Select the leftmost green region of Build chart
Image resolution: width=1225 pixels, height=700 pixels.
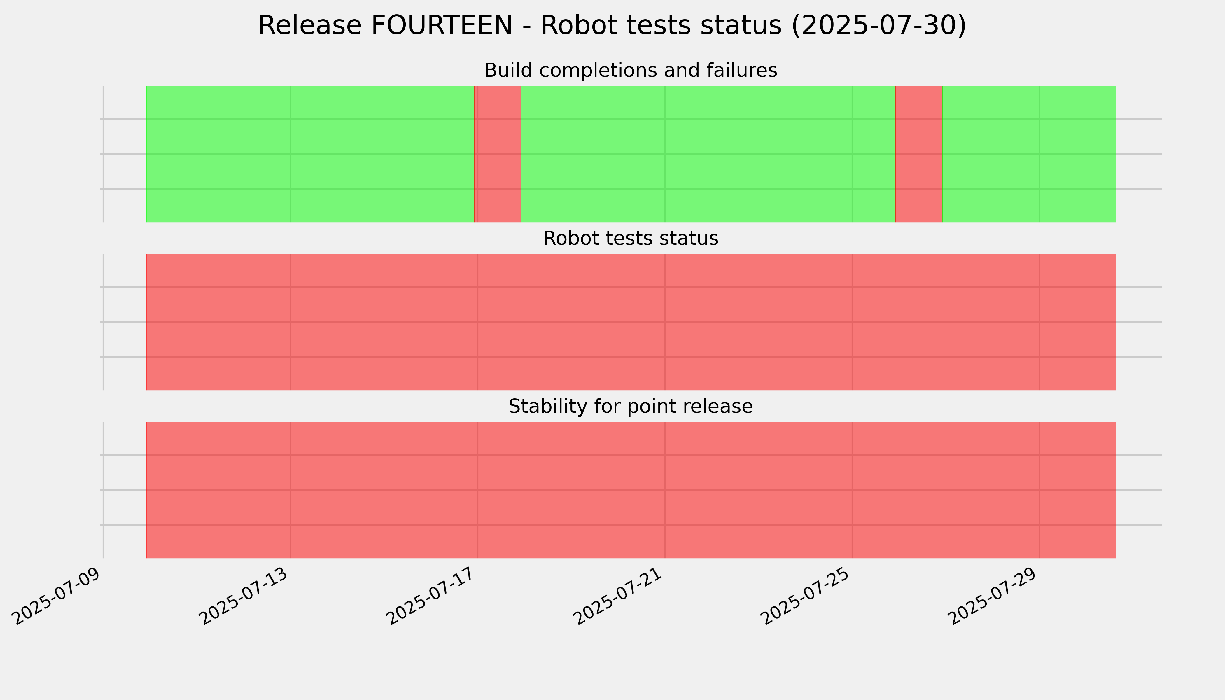tap(310, 154)
